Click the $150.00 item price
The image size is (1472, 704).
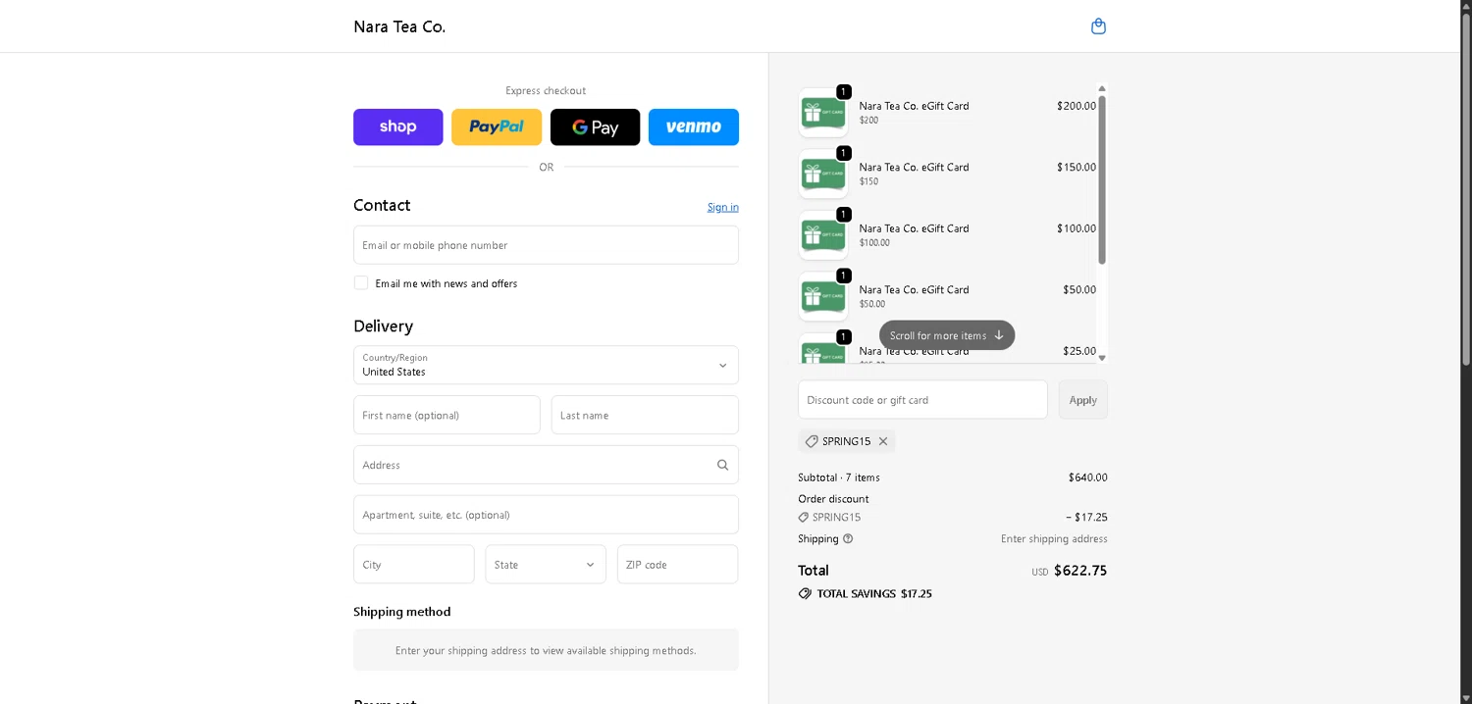coord(1077,167)
